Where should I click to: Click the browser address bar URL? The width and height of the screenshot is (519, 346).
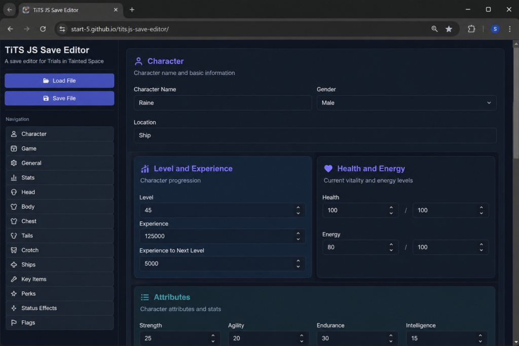point(120,29)
